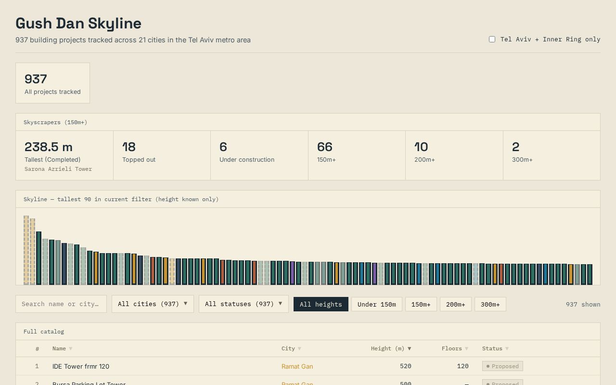Click the IDE Tower frmr 120 row name
Screen dimensions: 616x385
(81, 366)
